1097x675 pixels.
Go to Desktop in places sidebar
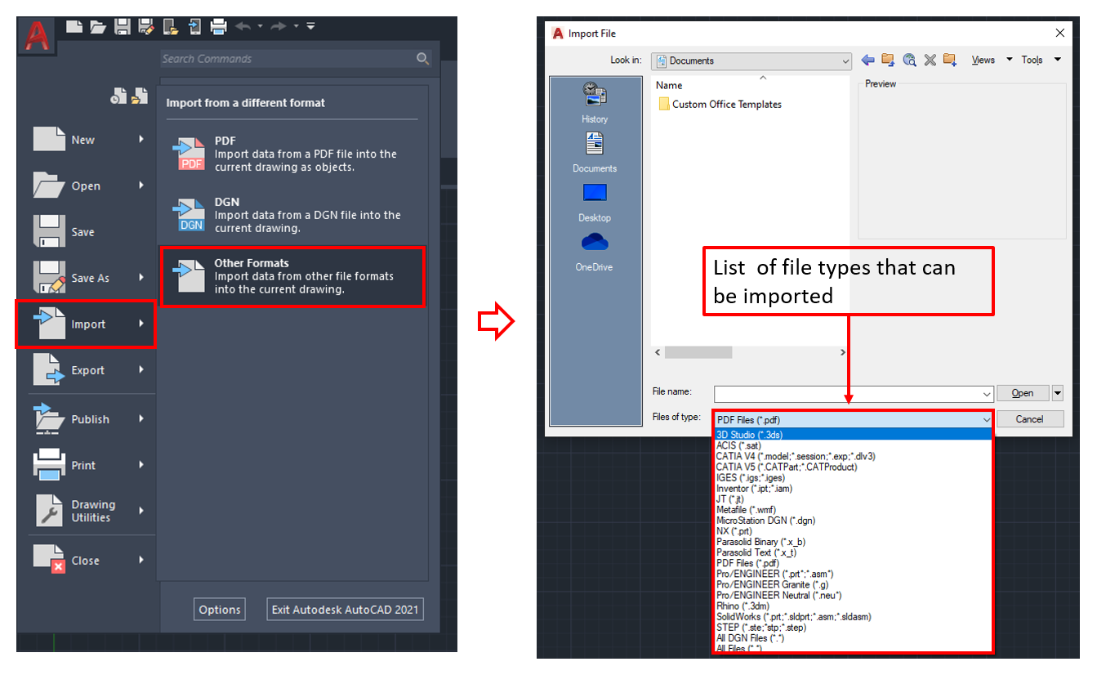pos(595,203)
